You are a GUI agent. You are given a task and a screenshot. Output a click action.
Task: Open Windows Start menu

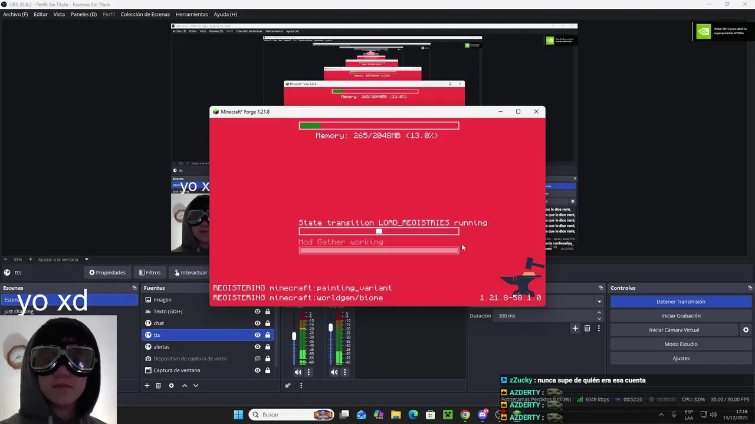(x=238, y=415)
